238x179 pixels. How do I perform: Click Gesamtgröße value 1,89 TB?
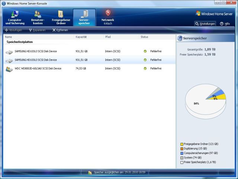point(210,49)
